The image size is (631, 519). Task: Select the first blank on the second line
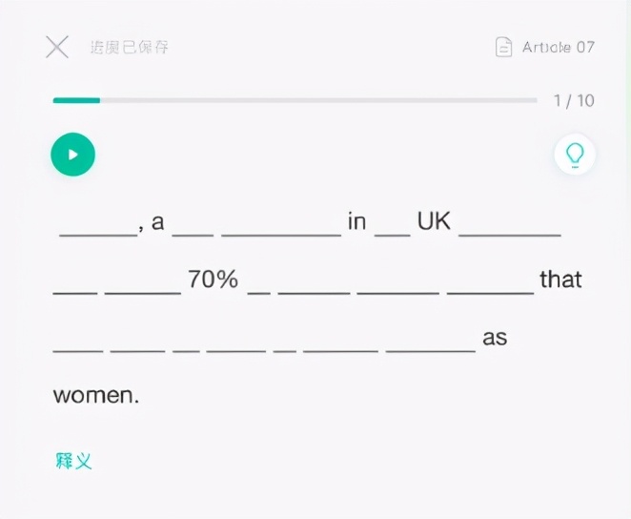[75, 282]
